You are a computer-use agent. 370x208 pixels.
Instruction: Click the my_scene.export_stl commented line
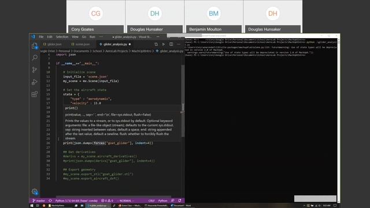(x=98, y=174)
